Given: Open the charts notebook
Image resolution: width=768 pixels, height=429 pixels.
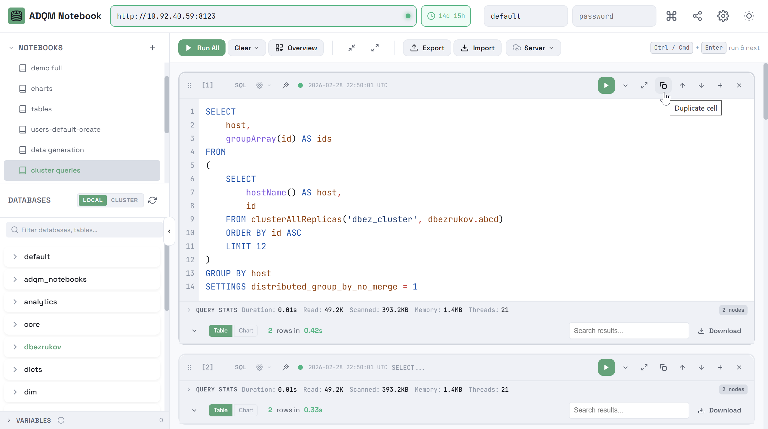Looking at the screenshot, I should (82, 89).
